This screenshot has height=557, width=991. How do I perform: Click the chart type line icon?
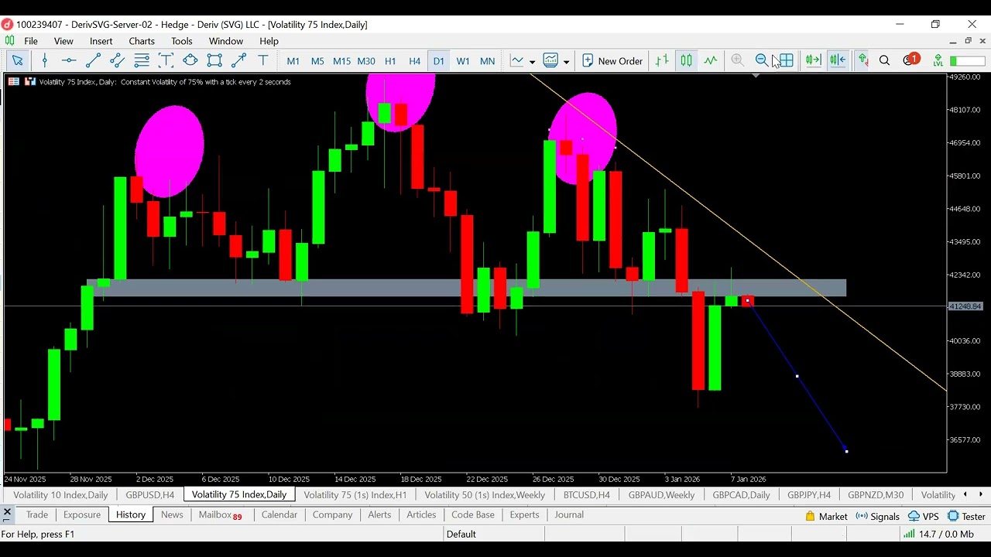pos(517,60)
